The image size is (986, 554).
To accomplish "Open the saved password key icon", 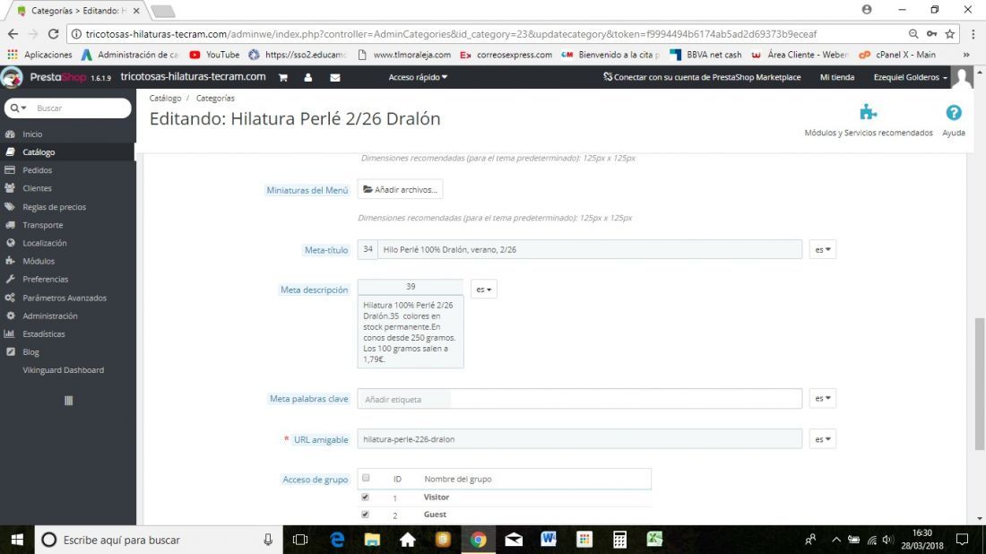I will (x=931, y=34).
